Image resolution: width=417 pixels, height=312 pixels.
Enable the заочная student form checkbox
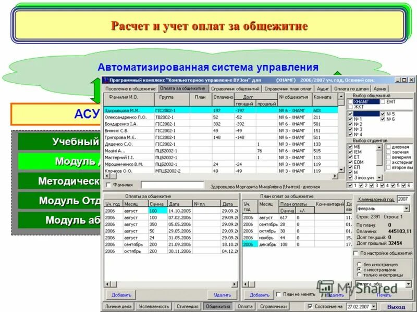coord(388,152)
